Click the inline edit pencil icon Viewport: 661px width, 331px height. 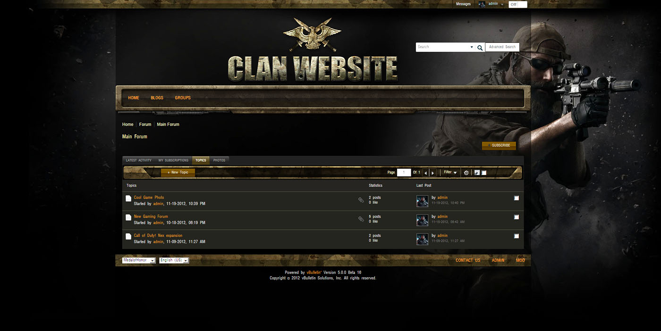(x=477, y=173)
